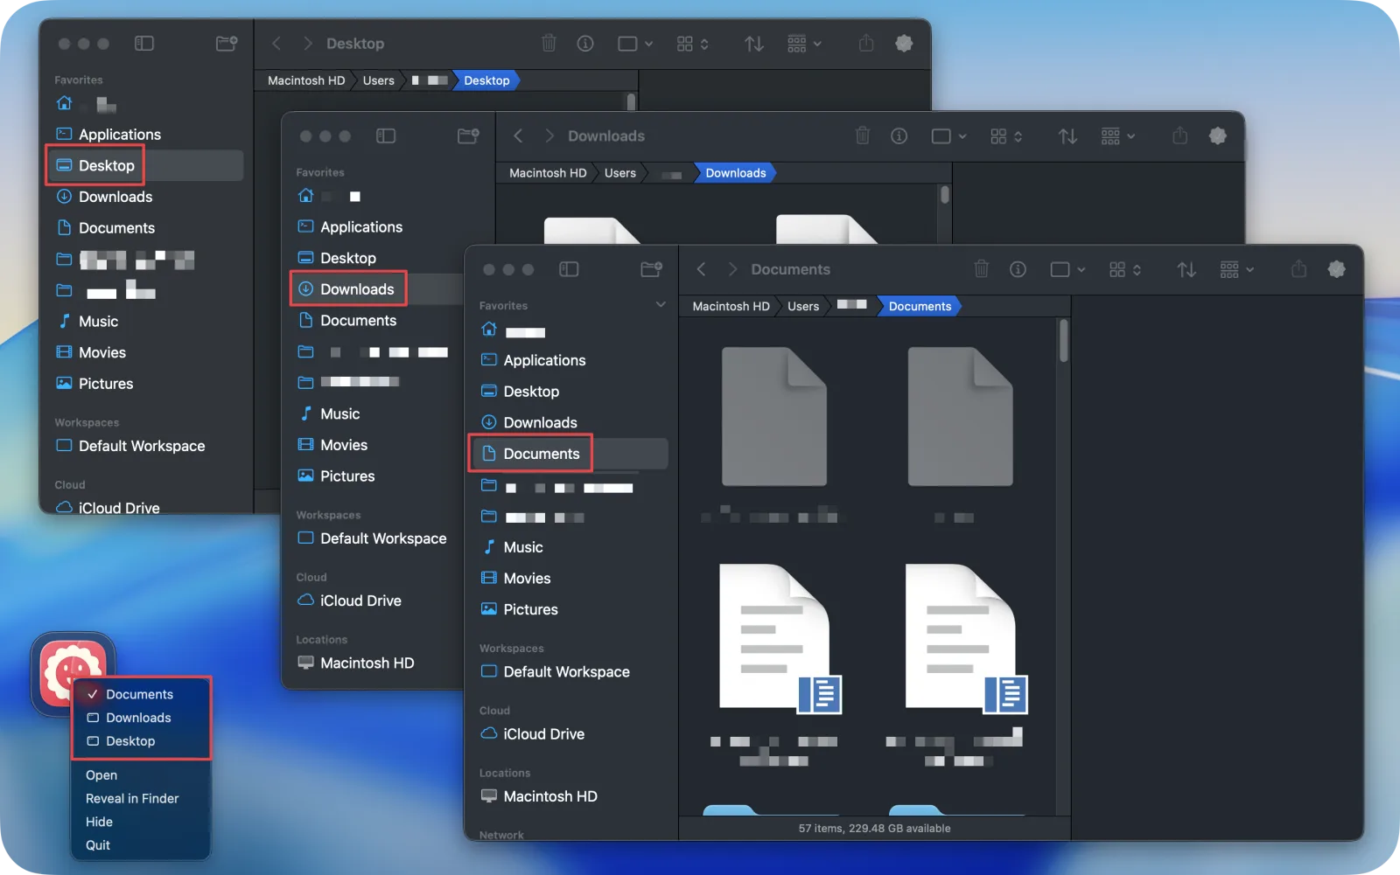Click Desktop breadcrumb in Desktop window
Screen dimensions: 1400x875
[486, 80]
